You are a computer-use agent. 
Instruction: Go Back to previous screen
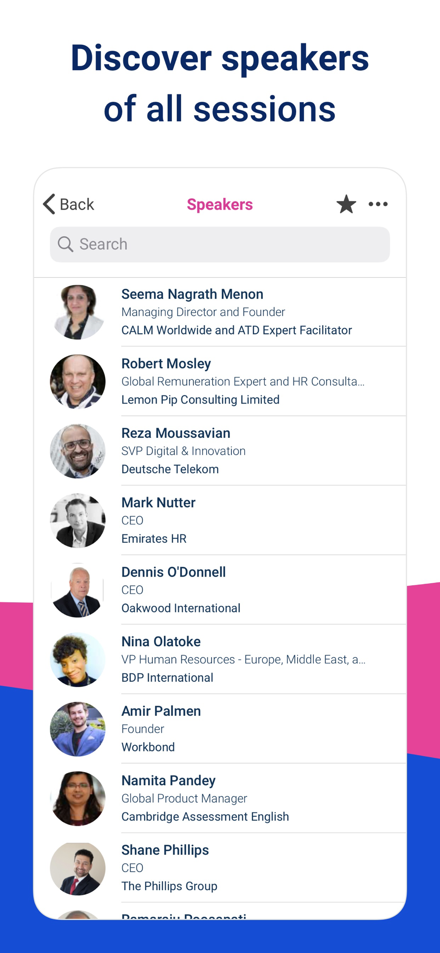tap(69, 204)
